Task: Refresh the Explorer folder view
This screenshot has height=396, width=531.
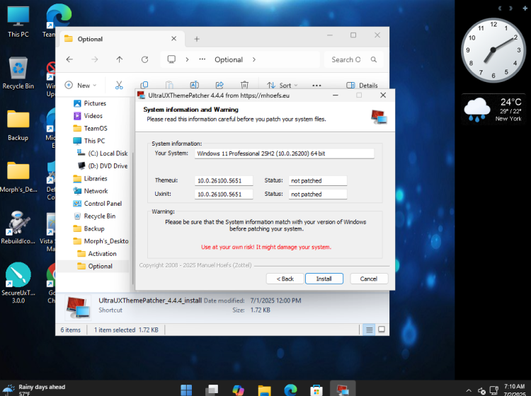Action: [x=144, y=59]
